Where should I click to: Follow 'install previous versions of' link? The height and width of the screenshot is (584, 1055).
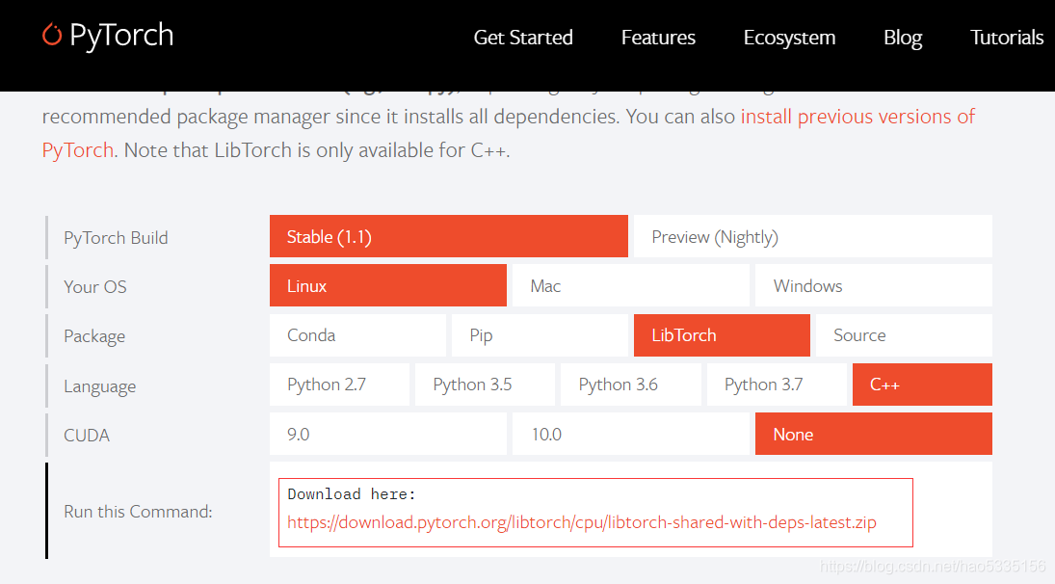click(x=857, y=117)
